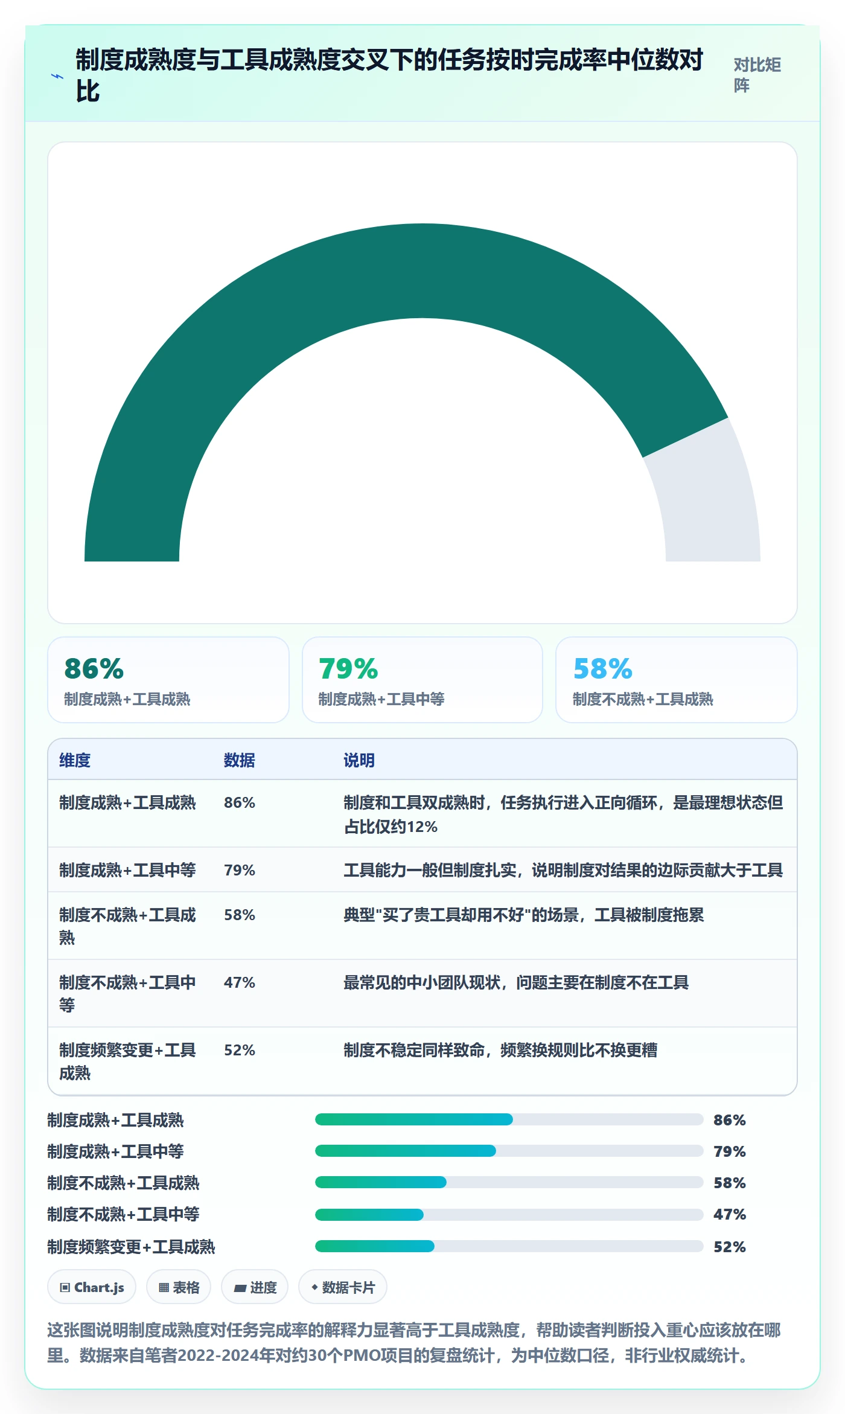Image resolution: width=845 pixels, height=1414 pixels.
Task: Click the 对比矩阵 badge in header
Action: click(x=757, y=75)
